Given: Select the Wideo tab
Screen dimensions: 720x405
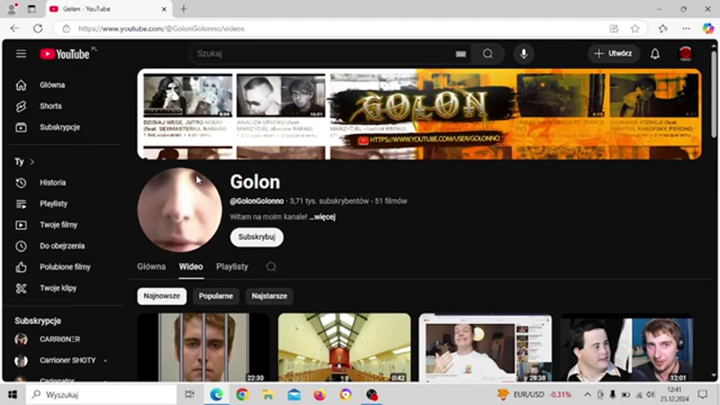Looking at the screenshot, I should pos(191,267).
